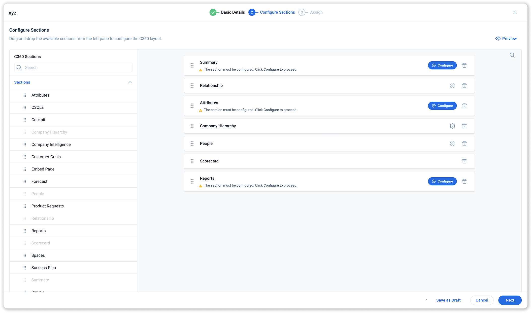This screenshot has height=313, width=532.
Task: Select Spaces in sections list
Action: coord(73,255)
